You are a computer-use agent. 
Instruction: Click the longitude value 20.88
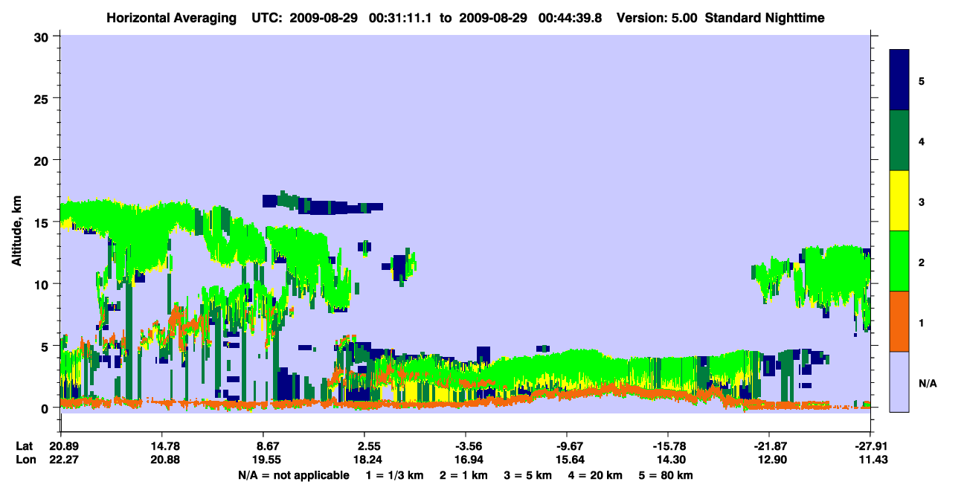tap(167, 460)
